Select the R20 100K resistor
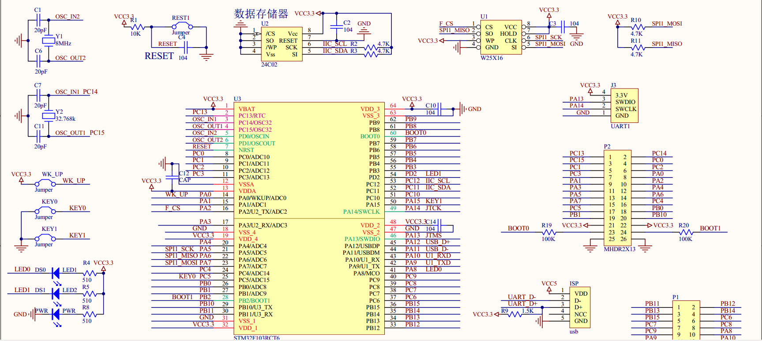This screenshot has height=341, width=762. pyautogui.click(x=685, y=232)
